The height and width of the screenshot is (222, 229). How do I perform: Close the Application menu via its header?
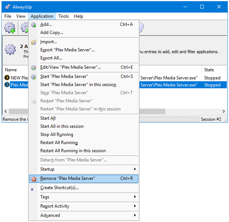tap(42, 16)
